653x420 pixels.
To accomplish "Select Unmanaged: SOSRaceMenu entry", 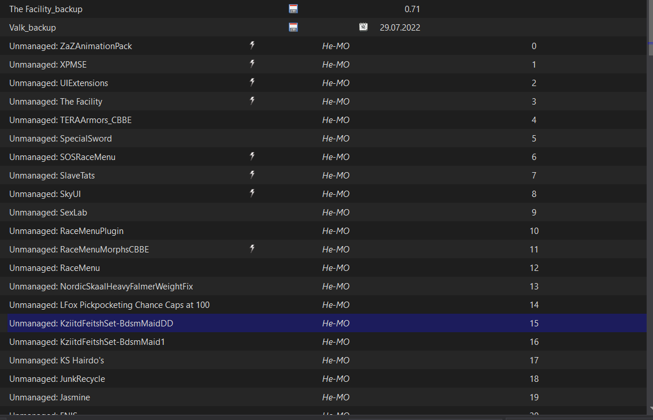I will click(323, 157).
